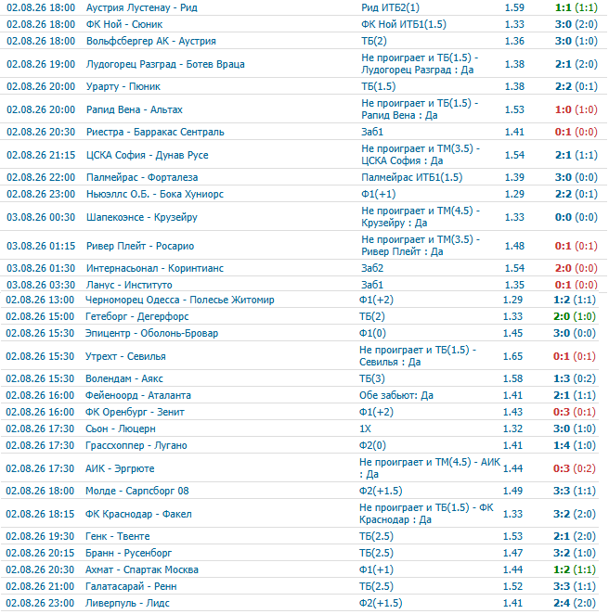Click bet Обе забьют: Да
609x614 pixels.
(x=396, y=395)
